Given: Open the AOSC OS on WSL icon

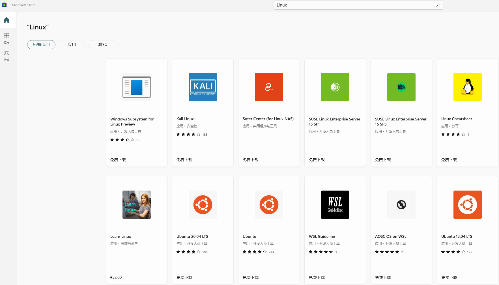Looking at the screenshot, I should (x=401, y=205).
